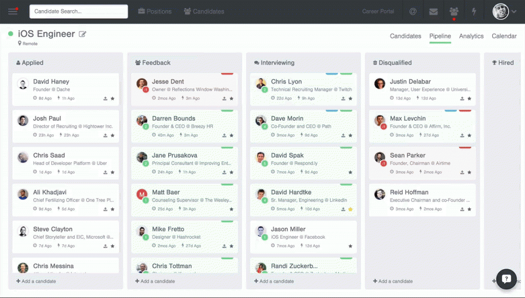Star candidate Josh Paul
Image resolution: width=525 pixels, height=298 pixels.
[x=112, y=136]
